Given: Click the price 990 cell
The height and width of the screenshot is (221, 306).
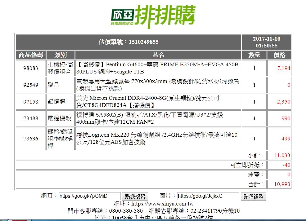Looking at the screenshot, I should (x=279, y=118).
